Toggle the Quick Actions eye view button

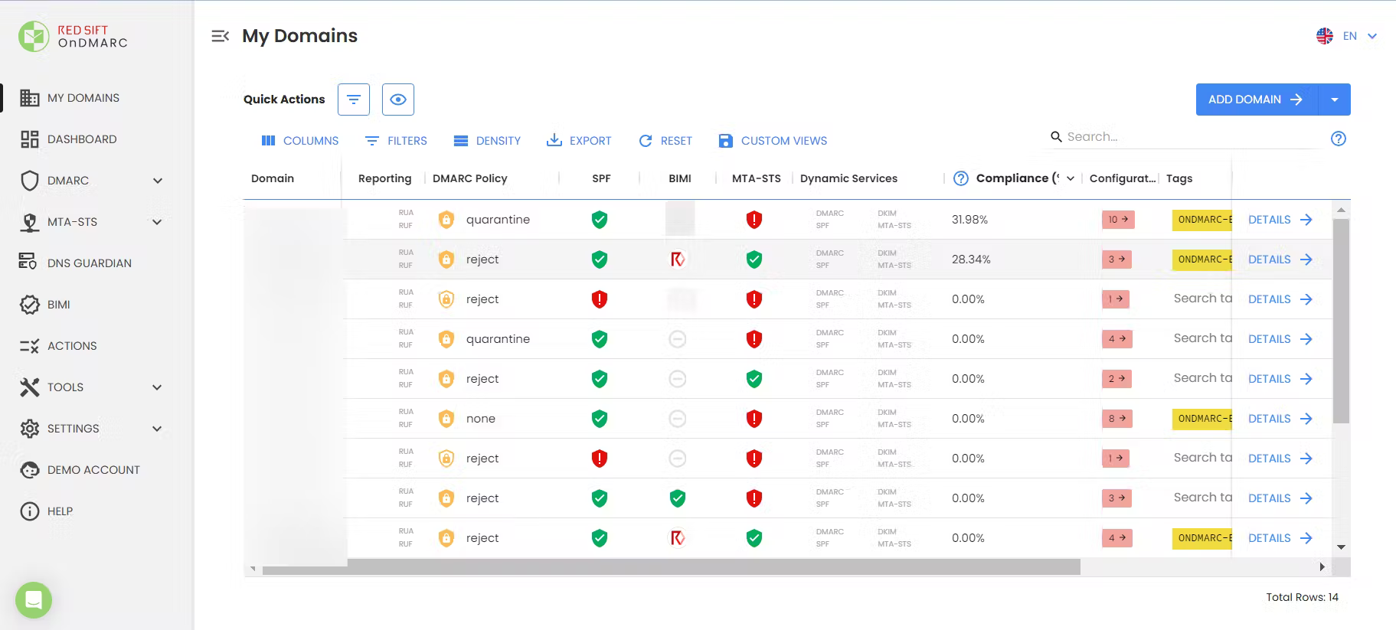click(398, 100)
